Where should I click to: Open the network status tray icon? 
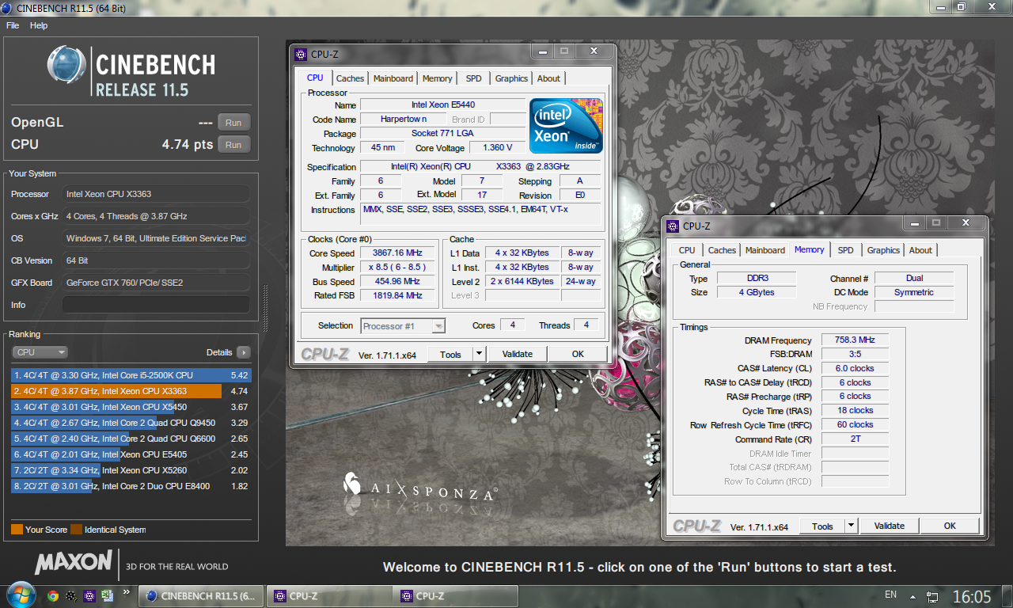[933, 596]
